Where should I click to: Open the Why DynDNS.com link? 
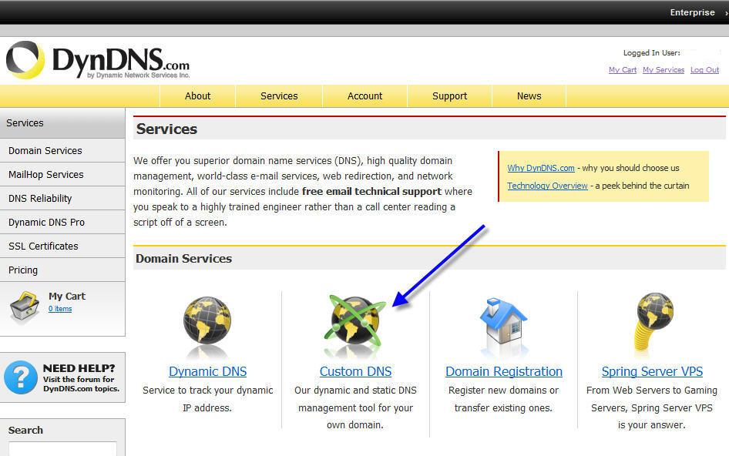[x=541, y=168]
